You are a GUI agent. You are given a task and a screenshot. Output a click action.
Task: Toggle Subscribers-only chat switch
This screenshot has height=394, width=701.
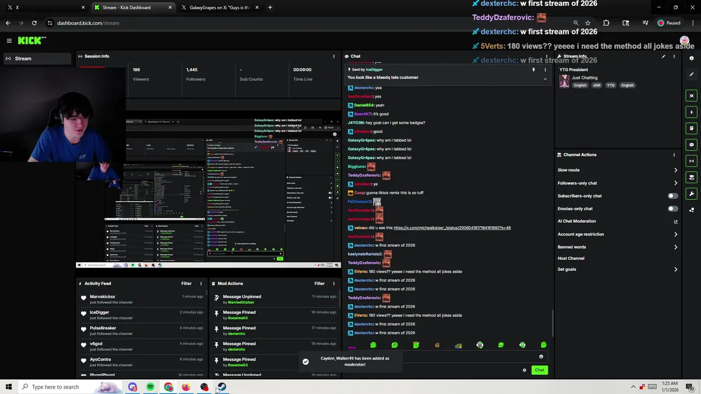[673, 196]
